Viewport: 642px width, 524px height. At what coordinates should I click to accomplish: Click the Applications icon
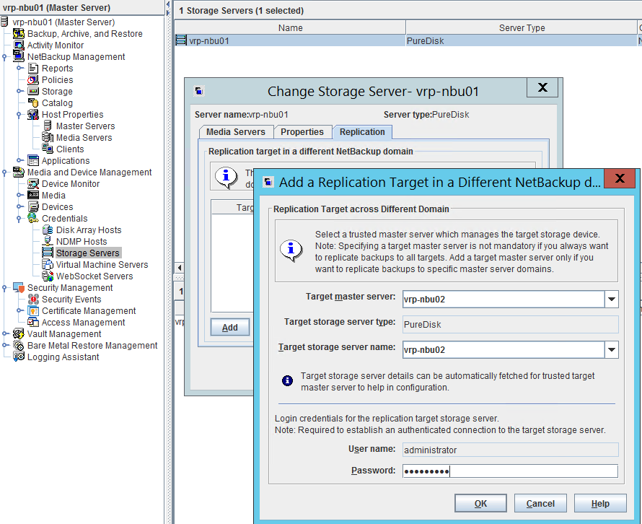tap(33, 161)
